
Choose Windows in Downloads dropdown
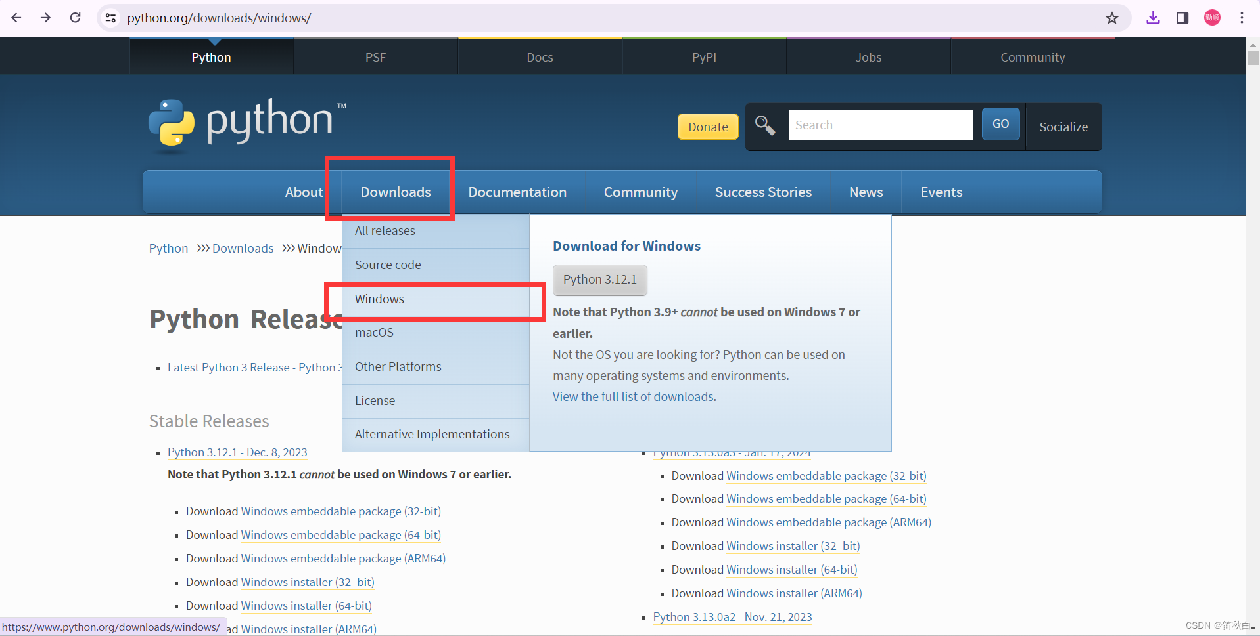(x=436, y=299)
